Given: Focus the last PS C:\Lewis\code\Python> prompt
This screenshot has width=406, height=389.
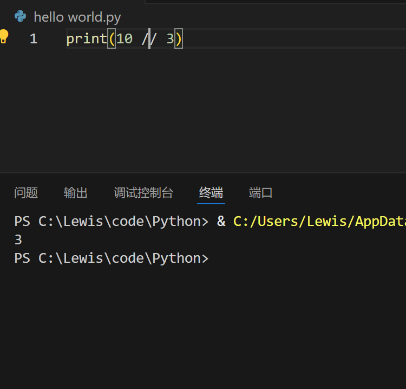Looking at the screenshot, I should (112, 258).
